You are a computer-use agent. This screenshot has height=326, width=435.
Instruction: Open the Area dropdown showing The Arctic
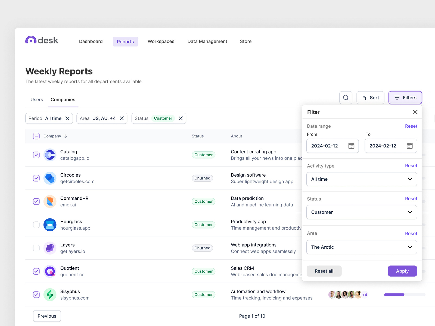click(361, 247)
